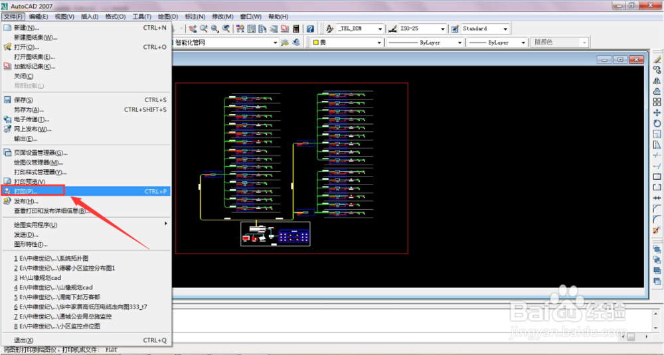Select the Scale tool

pos(657,134)
